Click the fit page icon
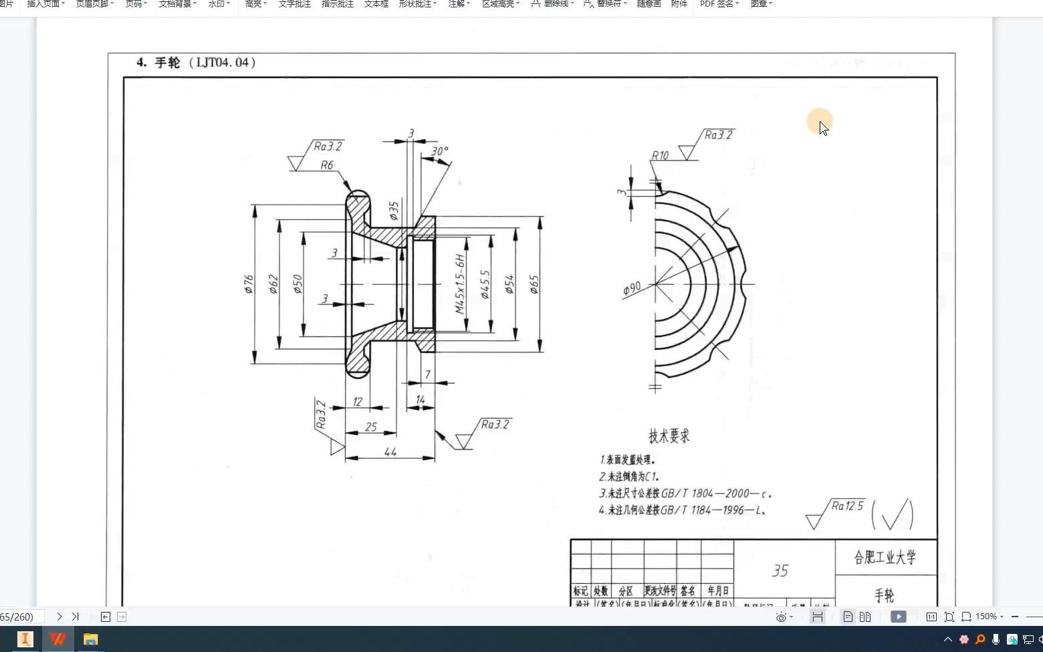The height and width of the screenshot is (652, 1043). 949,617
